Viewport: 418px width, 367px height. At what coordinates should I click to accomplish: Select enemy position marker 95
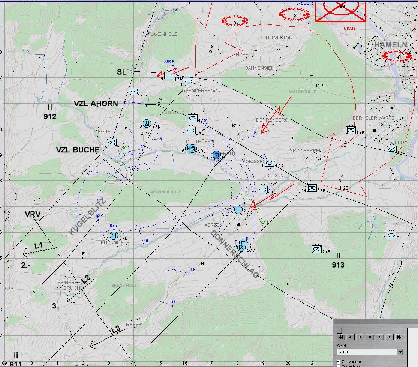(x=235, y=21)
